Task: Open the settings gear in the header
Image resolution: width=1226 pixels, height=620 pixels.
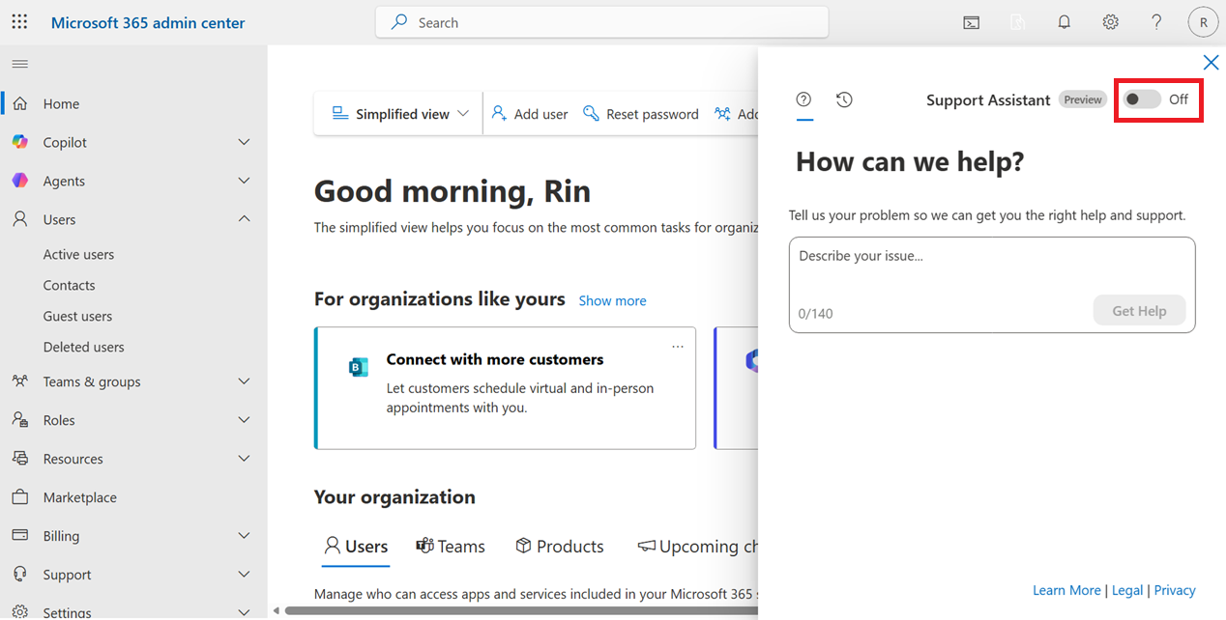Action: pyautogui.click(x=1111, y=22)
